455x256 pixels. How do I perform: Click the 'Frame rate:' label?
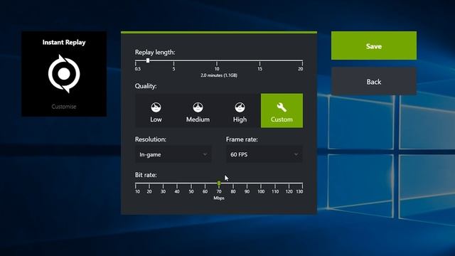pyautogui.click(x=242, y=139)
